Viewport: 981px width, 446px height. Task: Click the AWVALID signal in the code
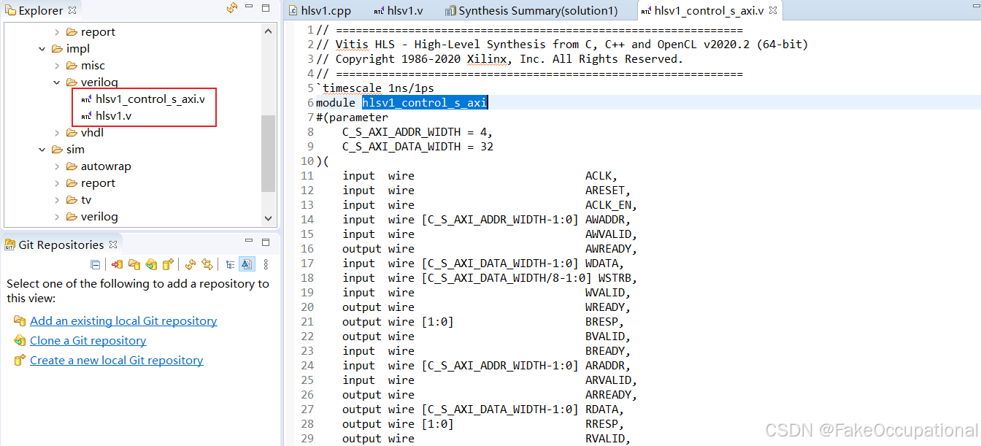611,234
